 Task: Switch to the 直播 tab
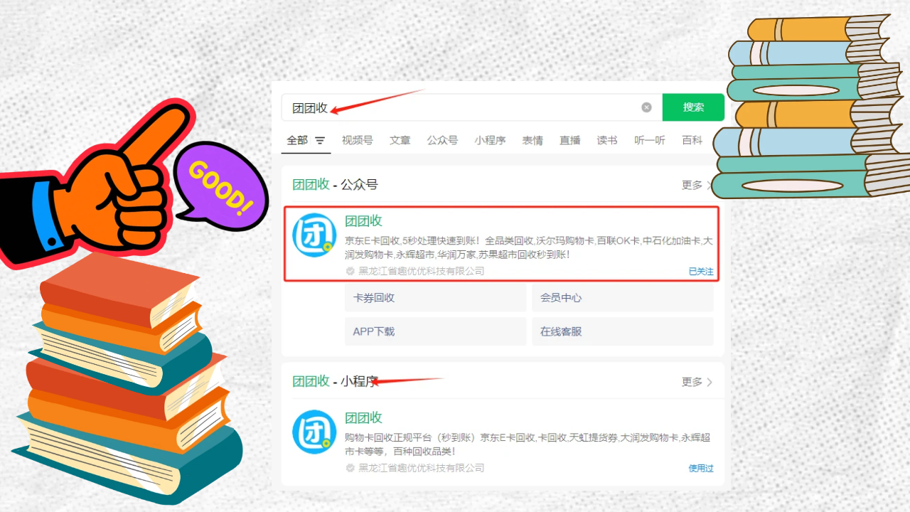(570, 141)
